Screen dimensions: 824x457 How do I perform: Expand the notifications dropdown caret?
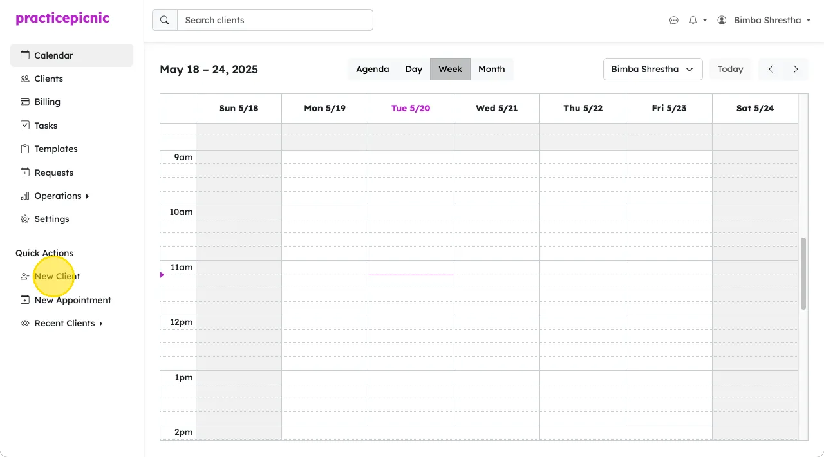(704, 20)
